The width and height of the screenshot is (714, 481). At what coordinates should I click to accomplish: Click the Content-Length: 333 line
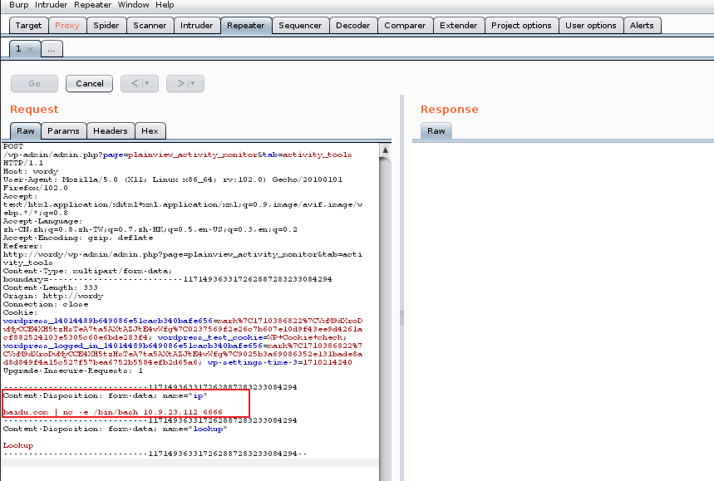click(x=51, y=287)
